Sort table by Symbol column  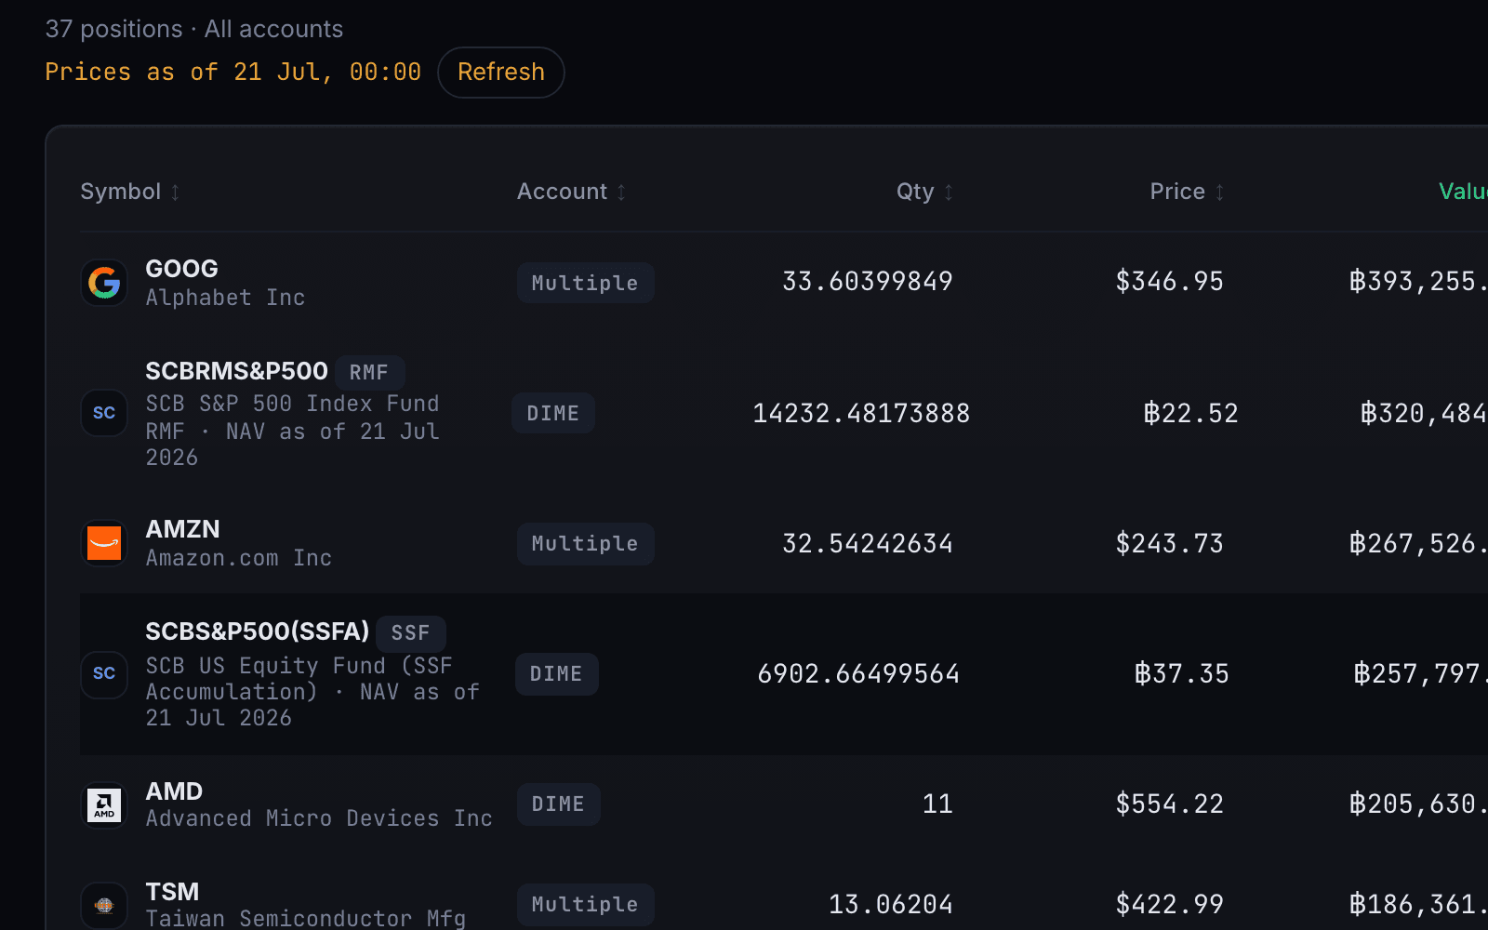[x=130, y=192]
